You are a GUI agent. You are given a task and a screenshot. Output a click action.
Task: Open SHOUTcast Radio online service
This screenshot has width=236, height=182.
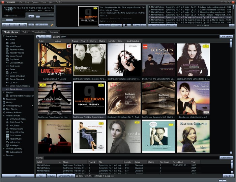click(18, 119)
